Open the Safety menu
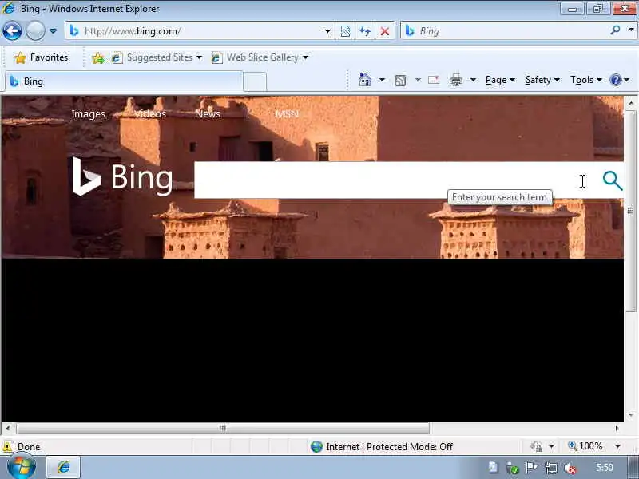The image size is (639, 479). pos(542,80)
